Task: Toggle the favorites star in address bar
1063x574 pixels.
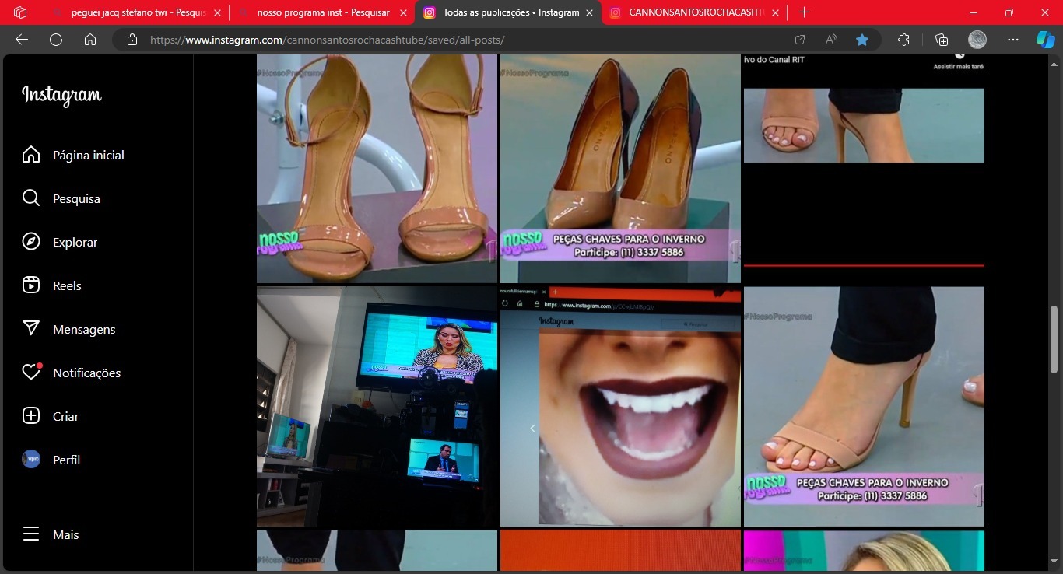Action: 862,40
